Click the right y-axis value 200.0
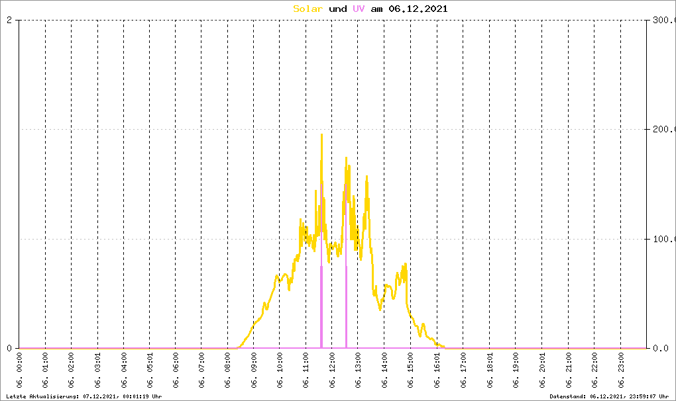Screen dimensions: 676x401 [663, 130]
